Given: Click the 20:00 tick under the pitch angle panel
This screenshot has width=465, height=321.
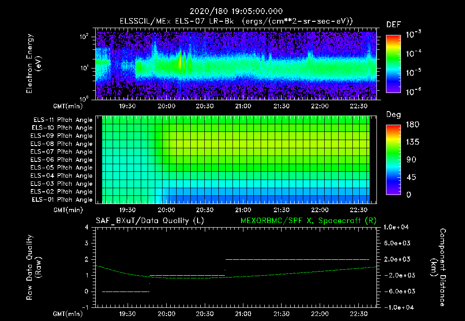Looking at the screenshot, I should (166, 210).
